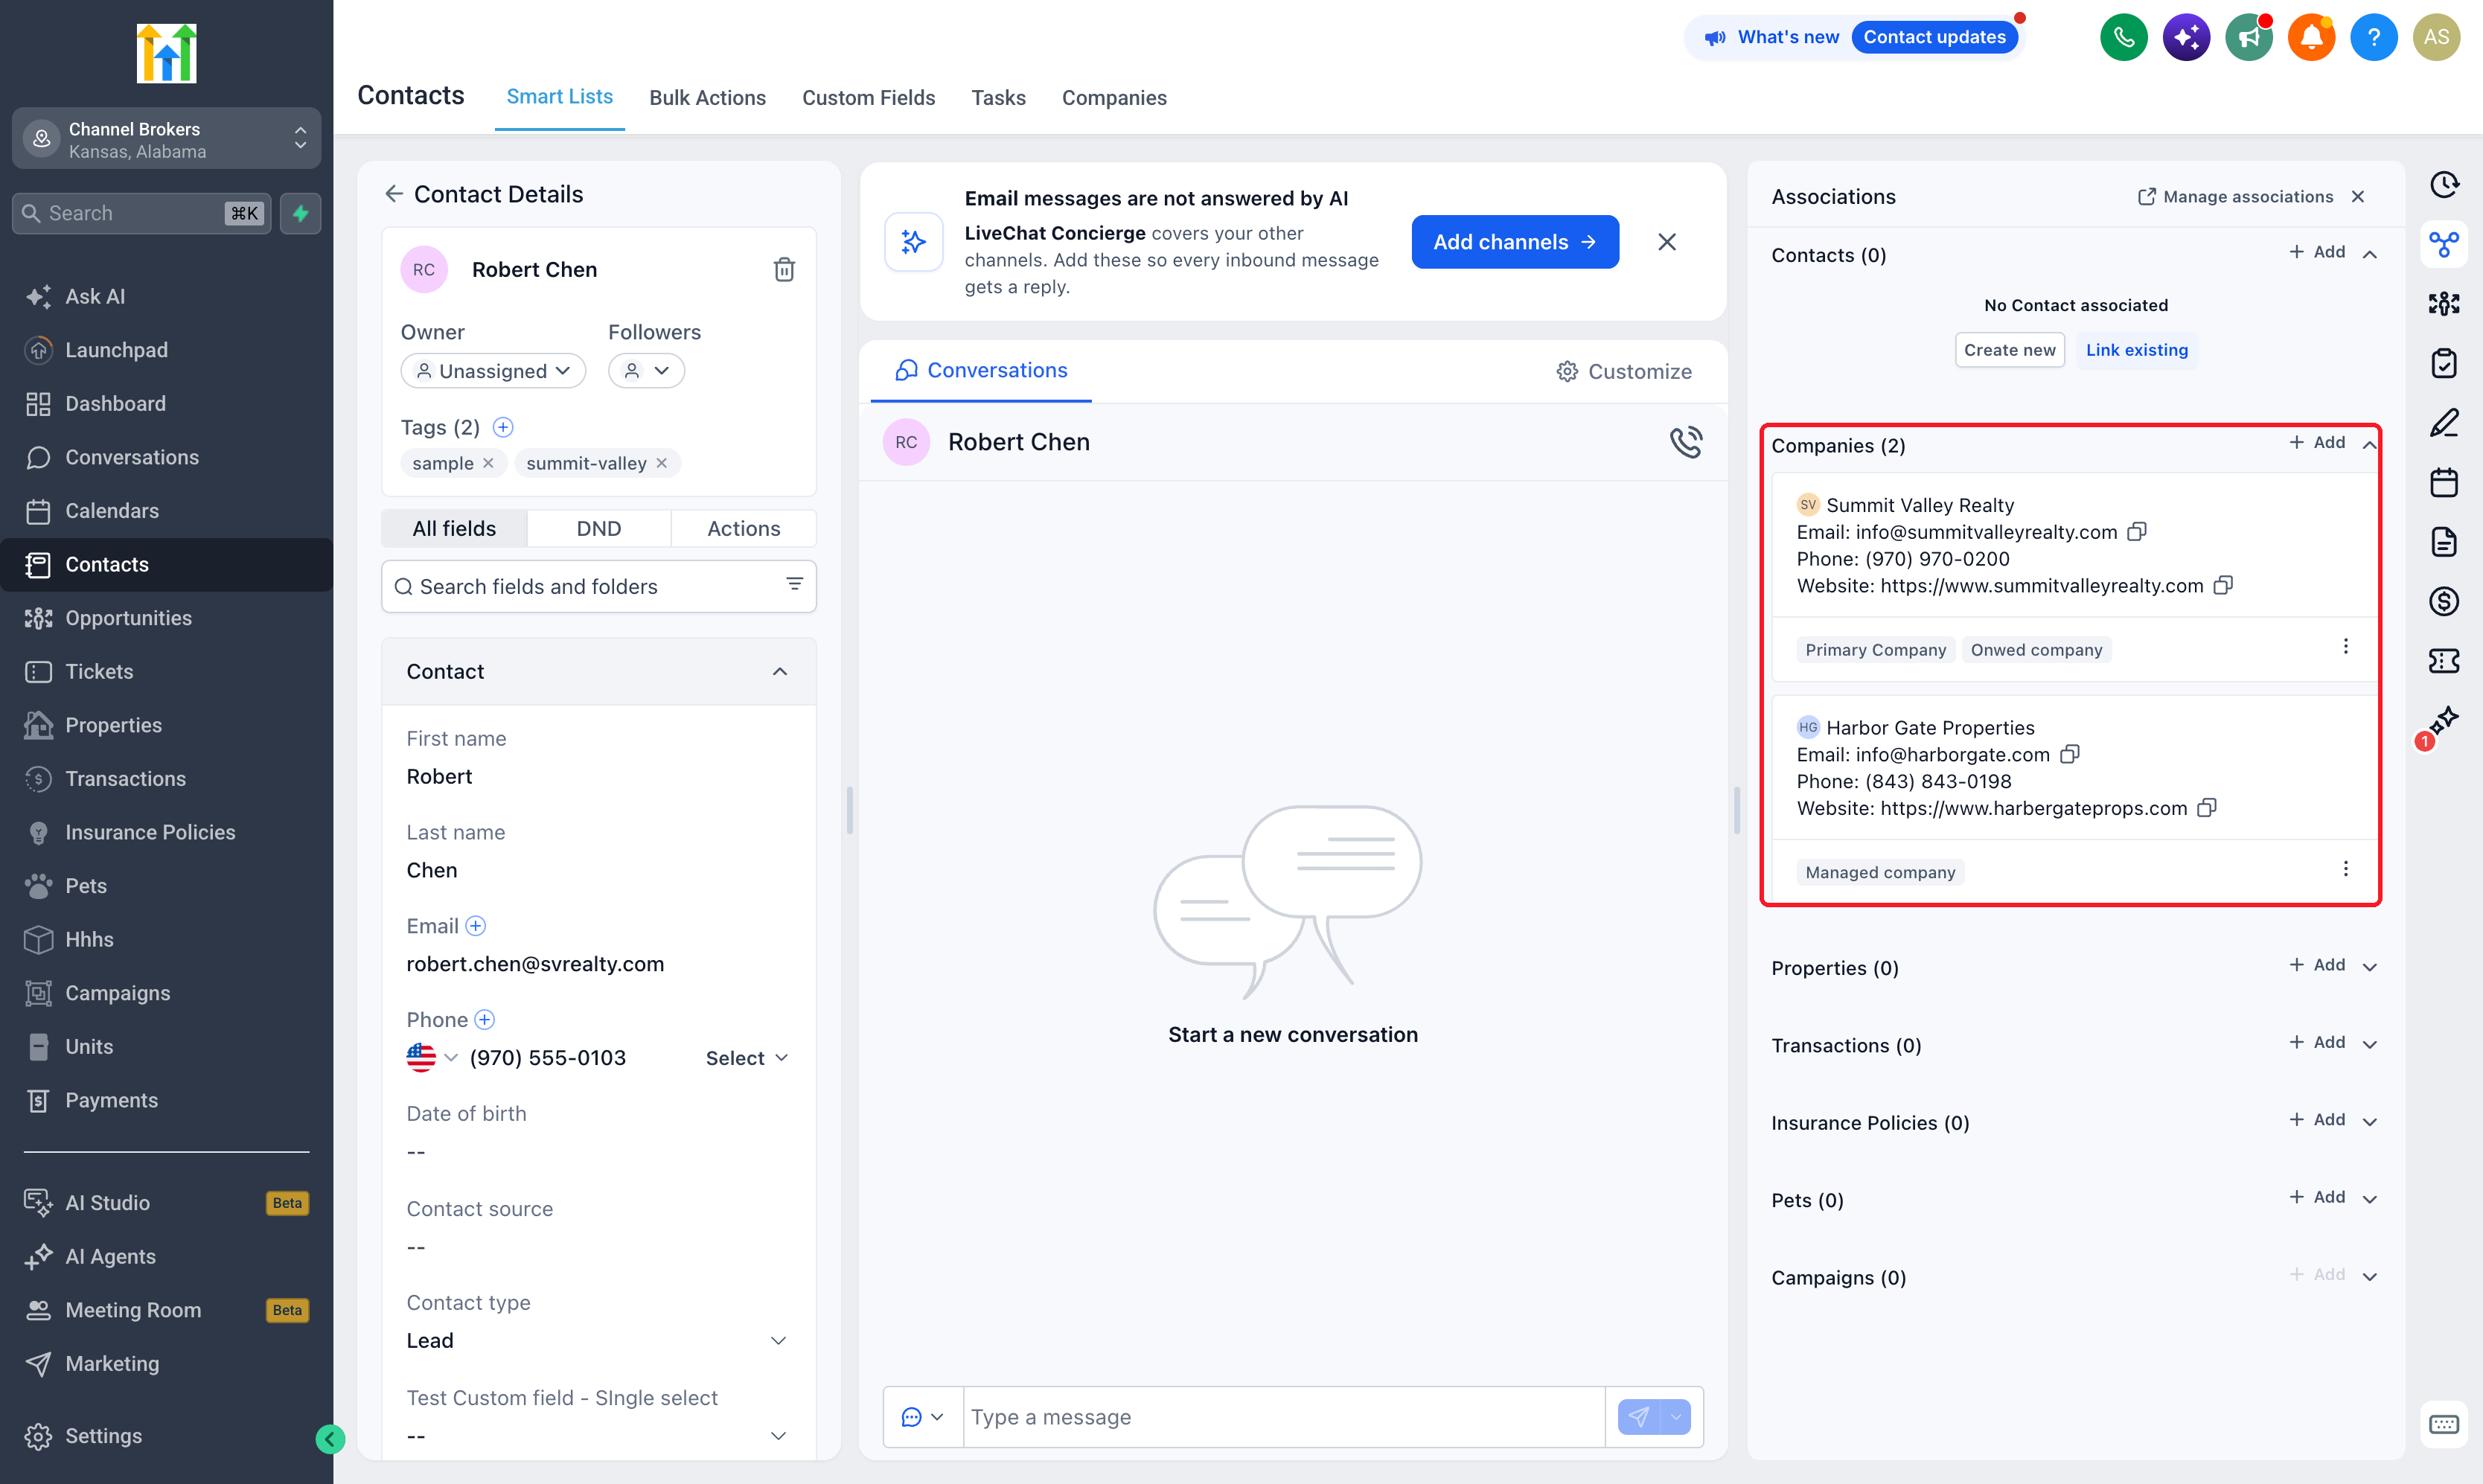This screenshot has height=1484, width=2483.
Task: Click Create new contact button
Action: tap(2009, 350)
